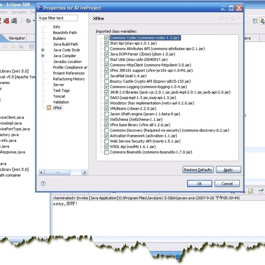Check JavaMail mail-1.4.jar checkbox

[107, 76]
